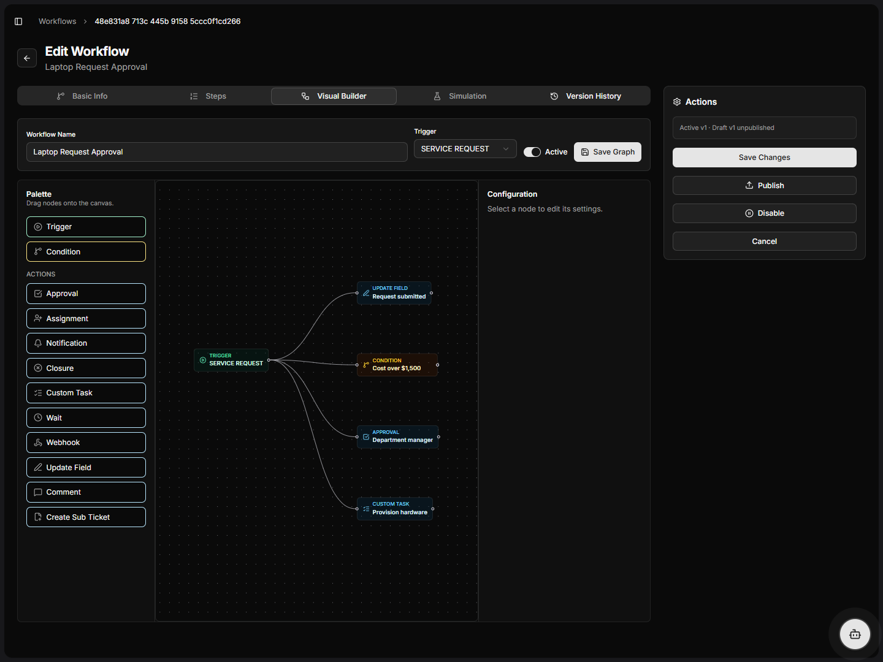
Task: Click the Assignment palette user icon
Action: [38, 319]
